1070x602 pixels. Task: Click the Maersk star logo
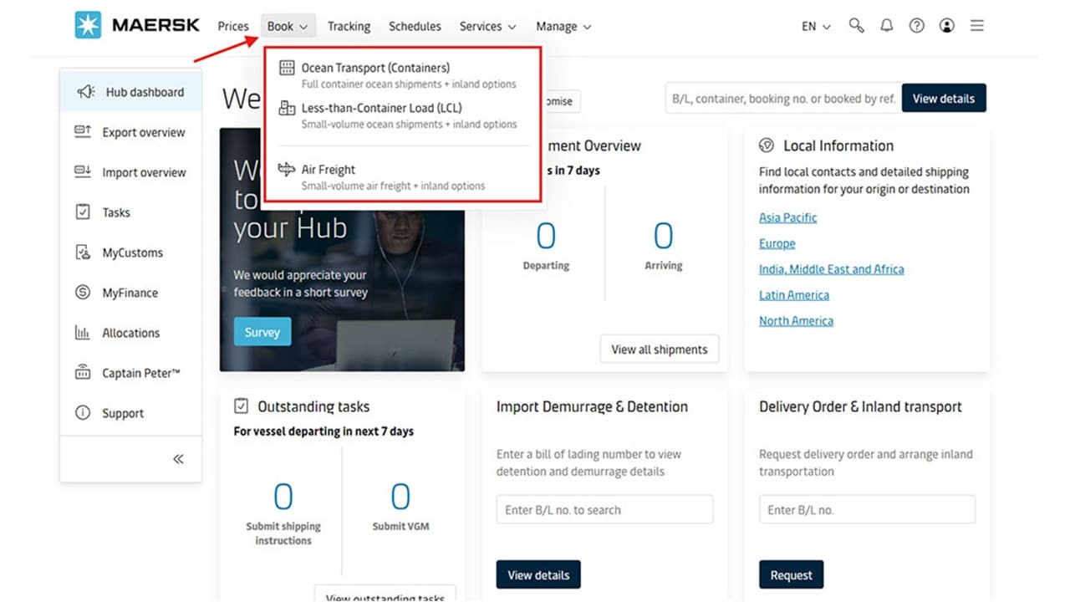point(88,25)
